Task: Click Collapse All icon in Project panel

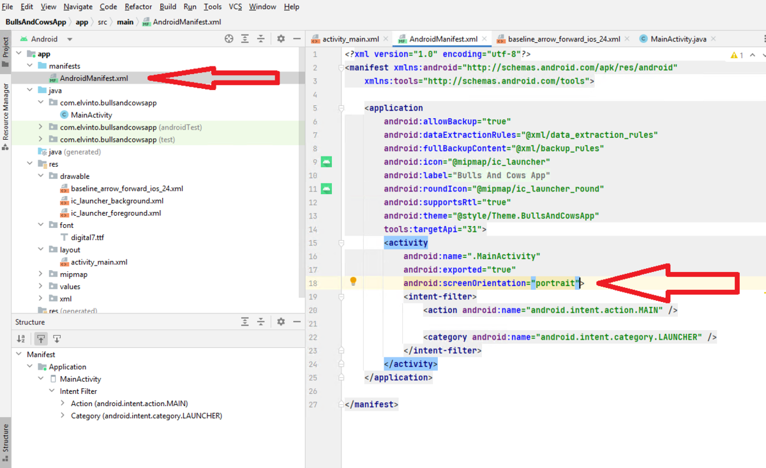Action: click(x=261, y=39)
